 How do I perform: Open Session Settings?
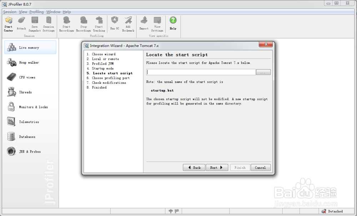pyautogui.click(x=49, y=24)
